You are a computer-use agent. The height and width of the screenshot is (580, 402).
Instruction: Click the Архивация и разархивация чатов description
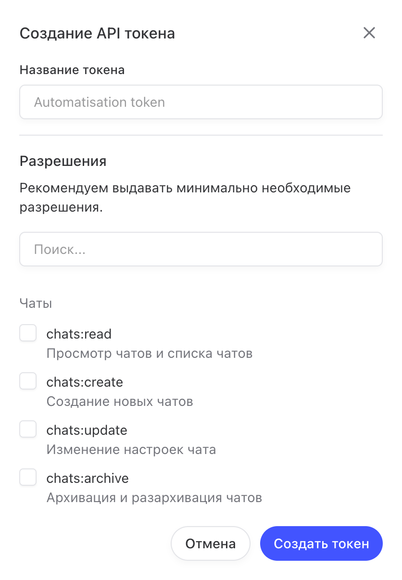[154, 497]
